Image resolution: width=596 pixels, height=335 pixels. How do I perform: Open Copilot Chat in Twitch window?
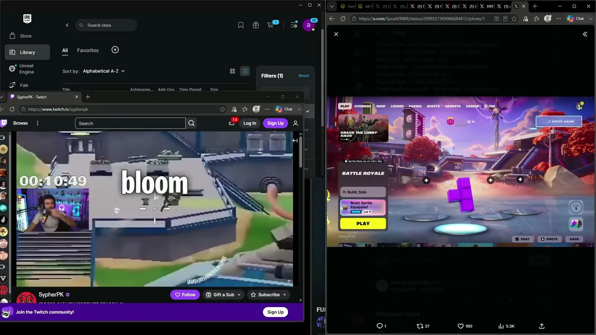click(x=284, y=109)
